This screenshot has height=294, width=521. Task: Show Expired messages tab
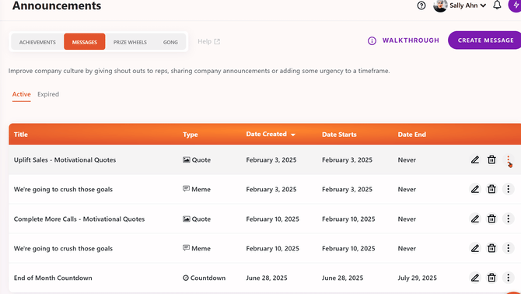pyautogui.click(x=48, y=94)
